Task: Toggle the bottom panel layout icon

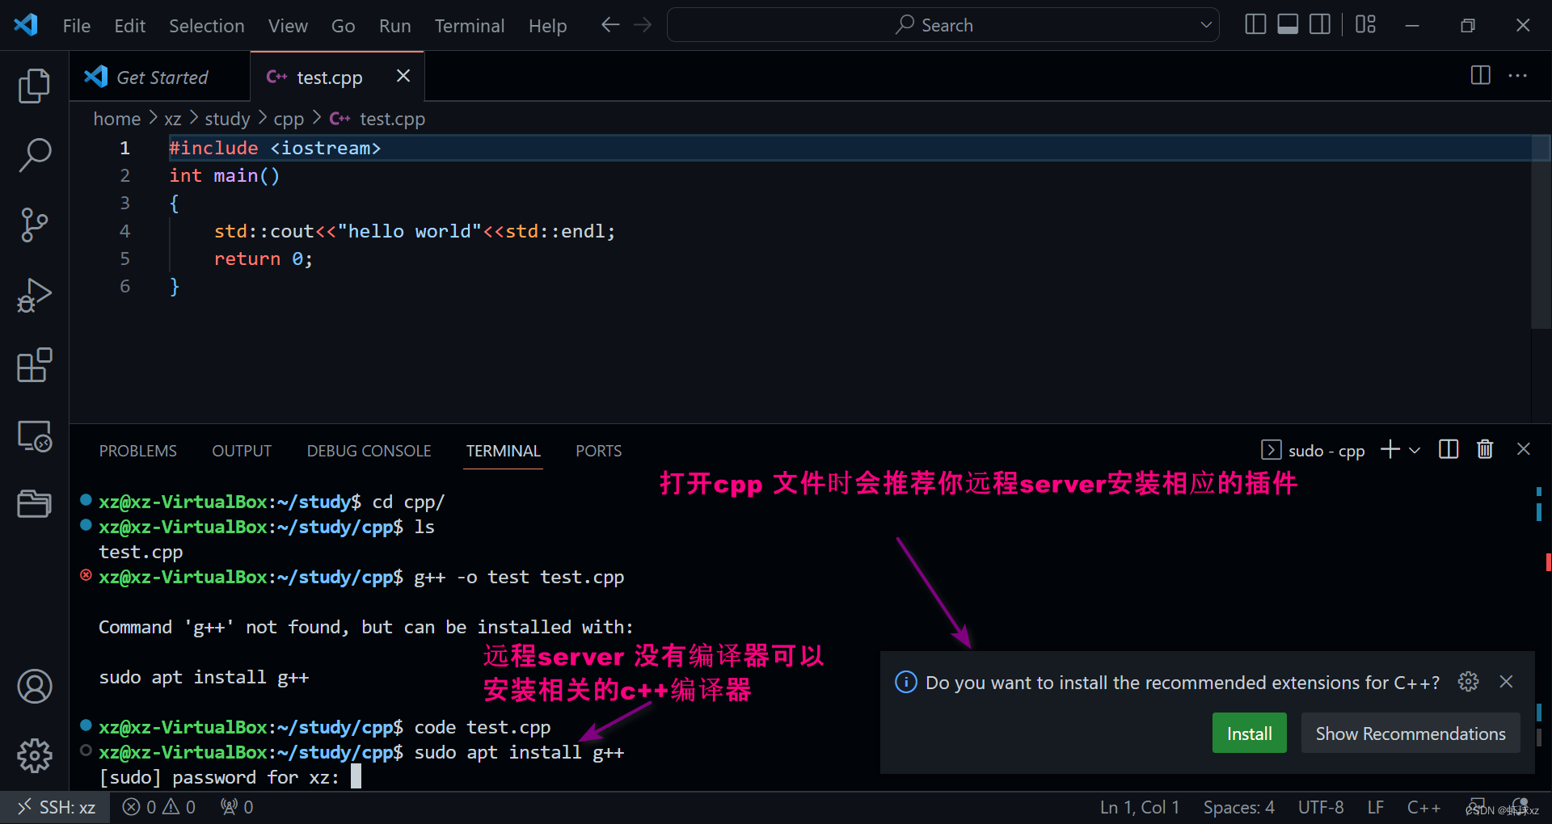Action: [1288, 25]
